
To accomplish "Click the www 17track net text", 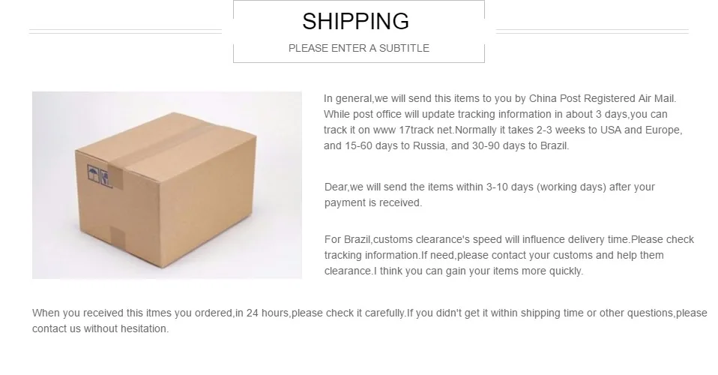I will pyautogui.click(x=412, y=130).
